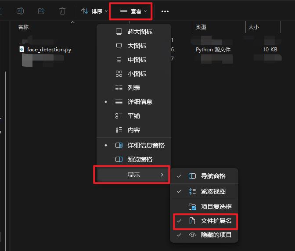
Task: Select 内容 content view option
Action: (x=134, y=130)
